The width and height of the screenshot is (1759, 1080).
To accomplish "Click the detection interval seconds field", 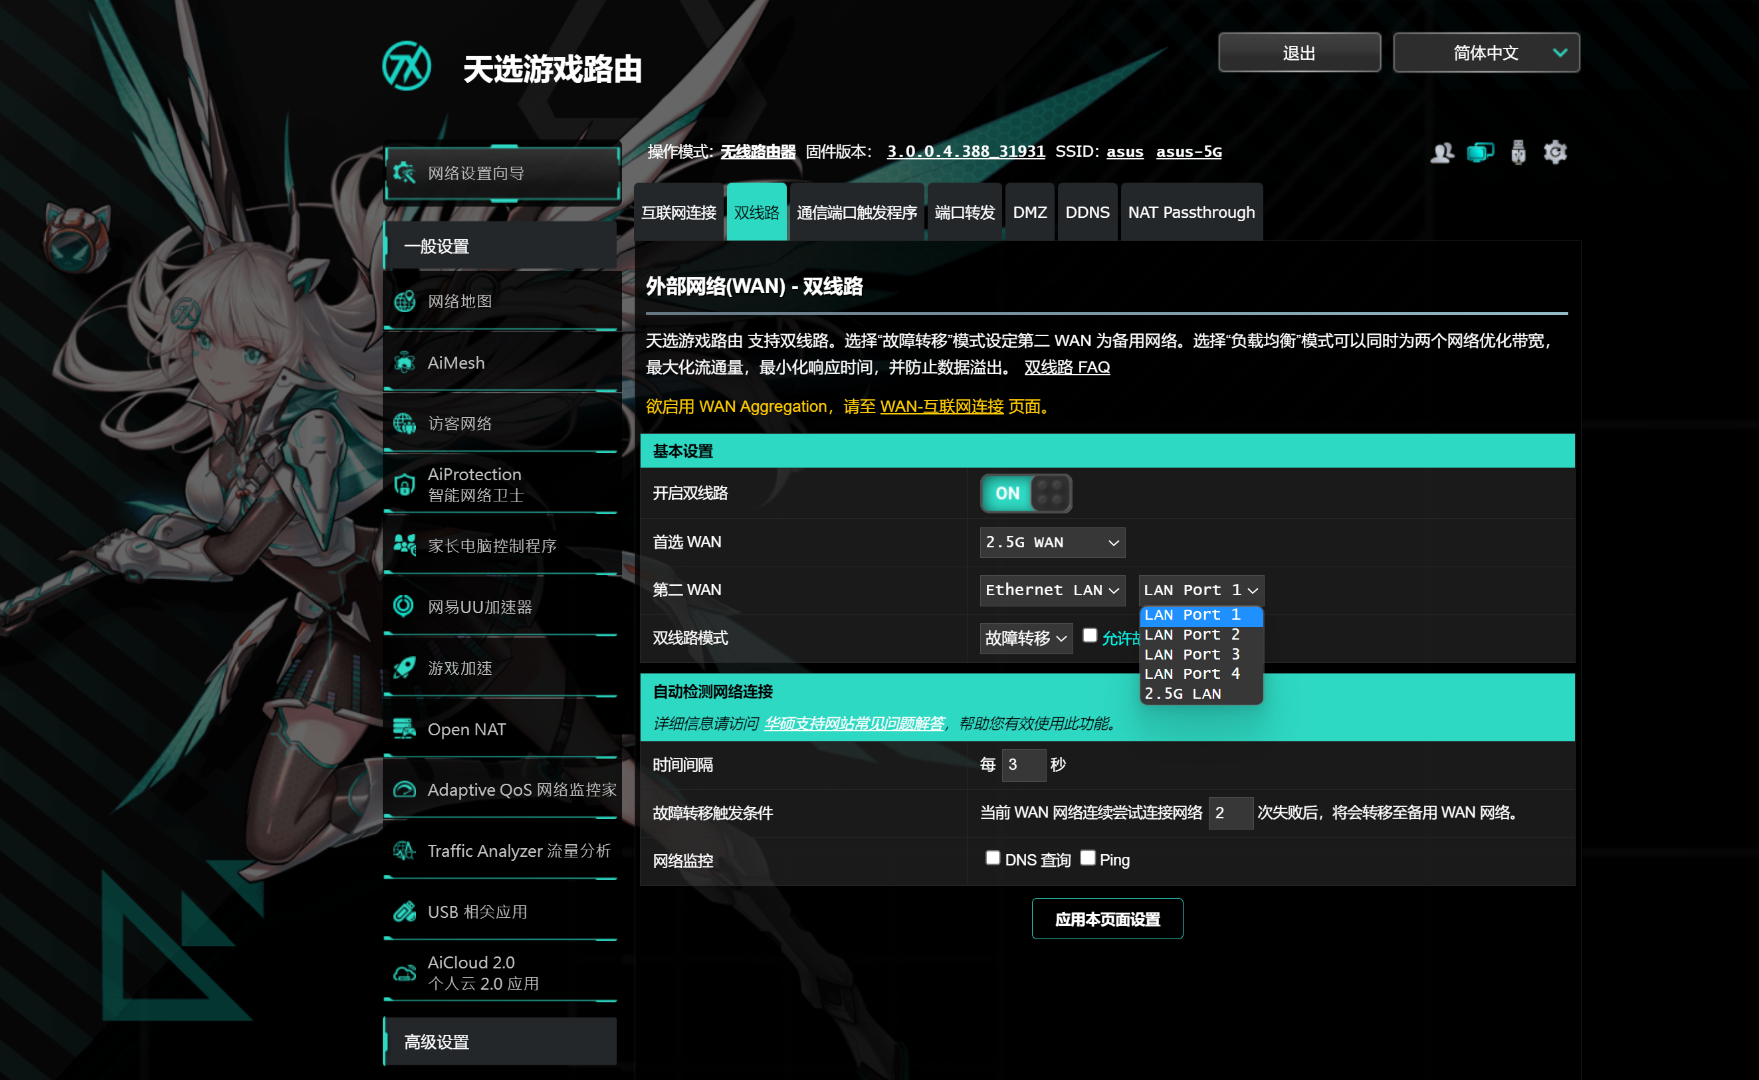I will [1023, 765].
